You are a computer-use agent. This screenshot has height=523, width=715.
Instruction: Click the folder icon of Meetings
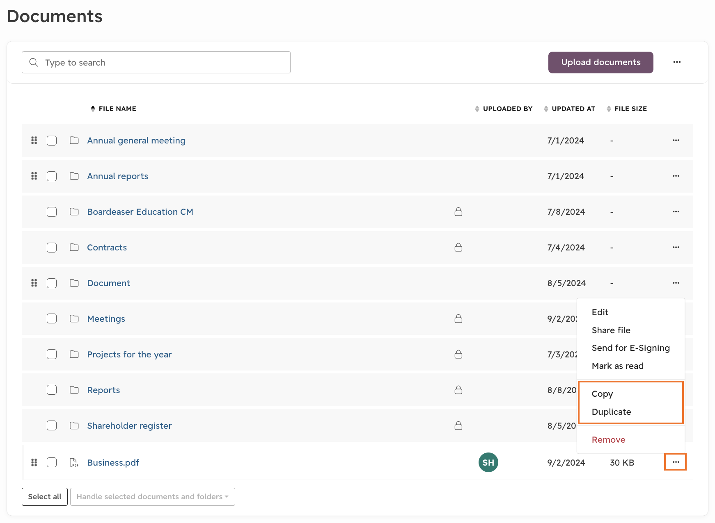[74, 319]
